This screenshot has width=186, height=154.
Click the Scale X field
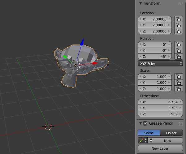155,76
